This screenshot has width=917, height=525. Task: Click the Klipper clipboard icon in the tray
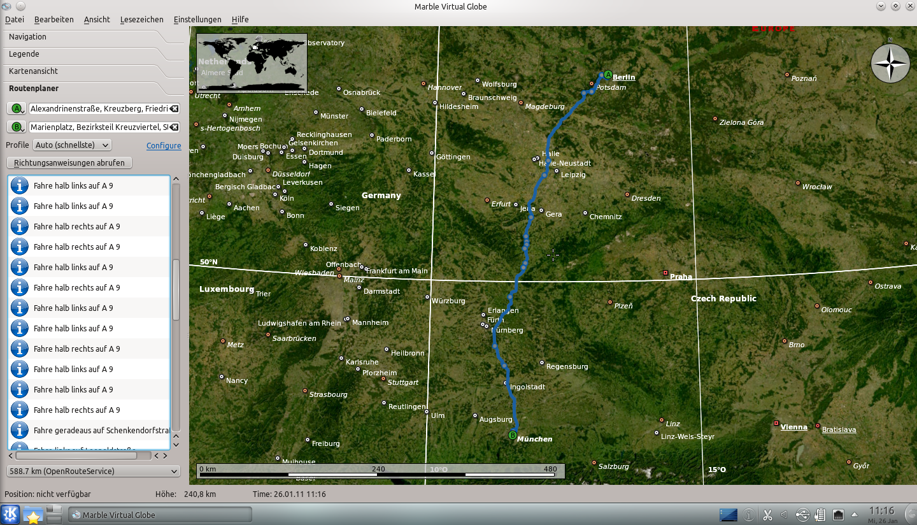768,514
